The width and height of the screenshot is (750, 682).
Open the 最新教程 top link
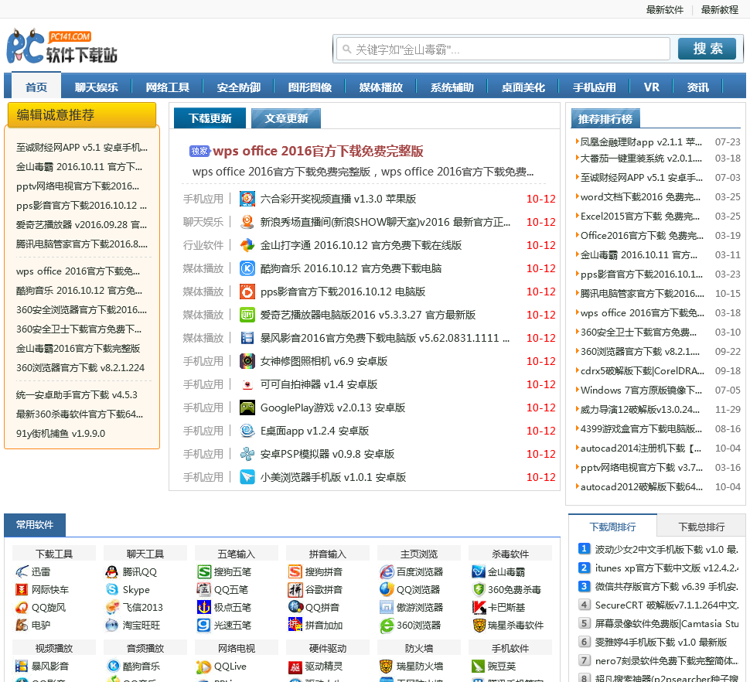(x=719, y=9)
